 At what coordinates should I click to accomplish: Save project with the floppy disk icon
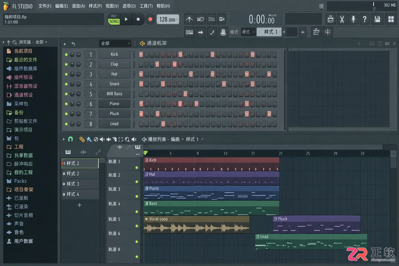377,19
